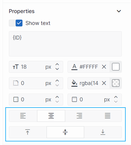Clear the #FFFFF text color value
The width and height of the screenshot is (131, 145).
(x=104, y=67)
